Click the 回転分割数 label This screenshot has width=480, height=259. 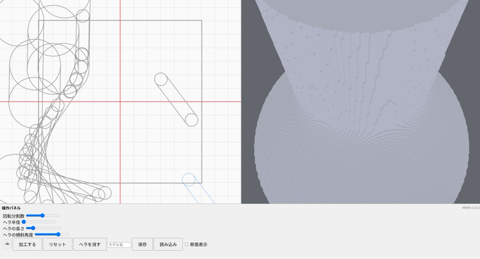pyautogui.click(x=14, y=216)
